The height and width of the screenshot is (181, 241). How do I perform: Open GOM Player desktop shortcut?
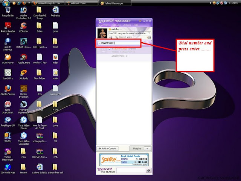tap(8, 59)
